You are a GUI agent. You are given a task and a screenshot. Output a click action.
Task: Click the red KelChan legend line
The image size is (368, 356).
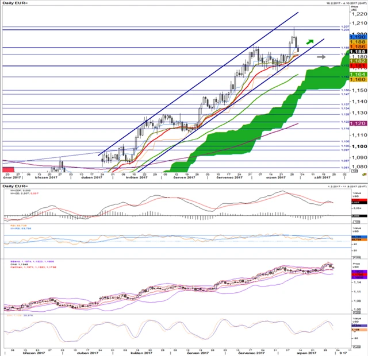33,267
